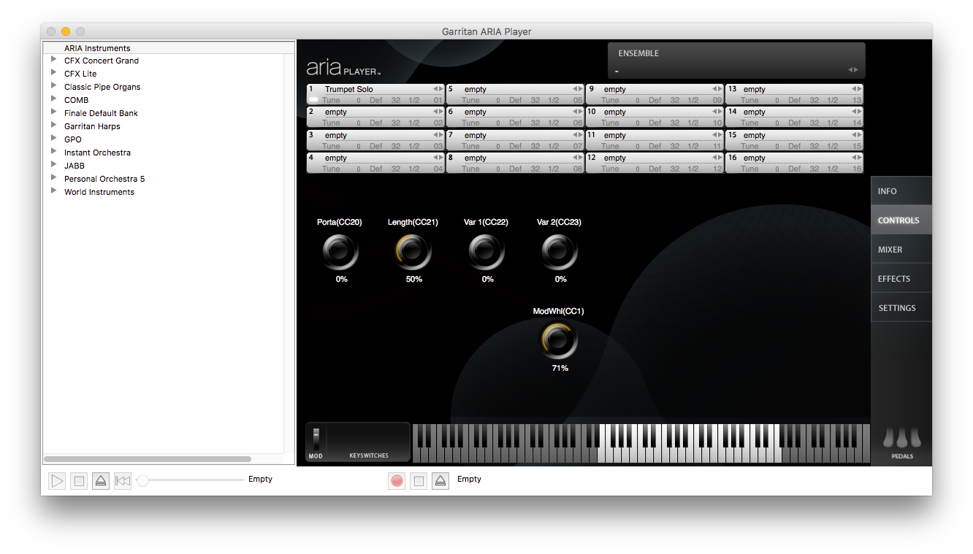Stop the MIDI file player beside Play
973x554 pixels.
pyautogui.click(x=79, y=481)
